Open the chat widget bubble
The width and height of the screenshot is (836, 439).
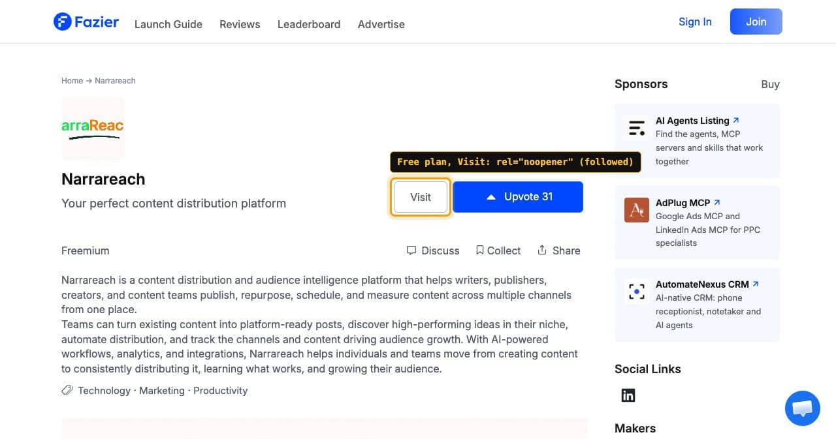[x=802, y=408]
